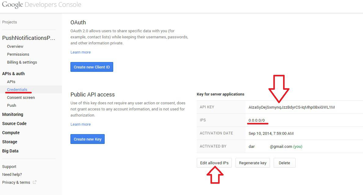The image size is (363, 195).
Task: Select Permissions in the sidebar
Action: pyautogui.click(x=18, y=54)
